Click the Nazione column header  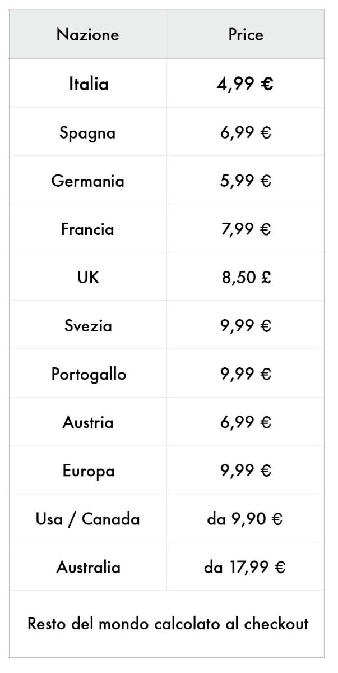tap(88, 35)
